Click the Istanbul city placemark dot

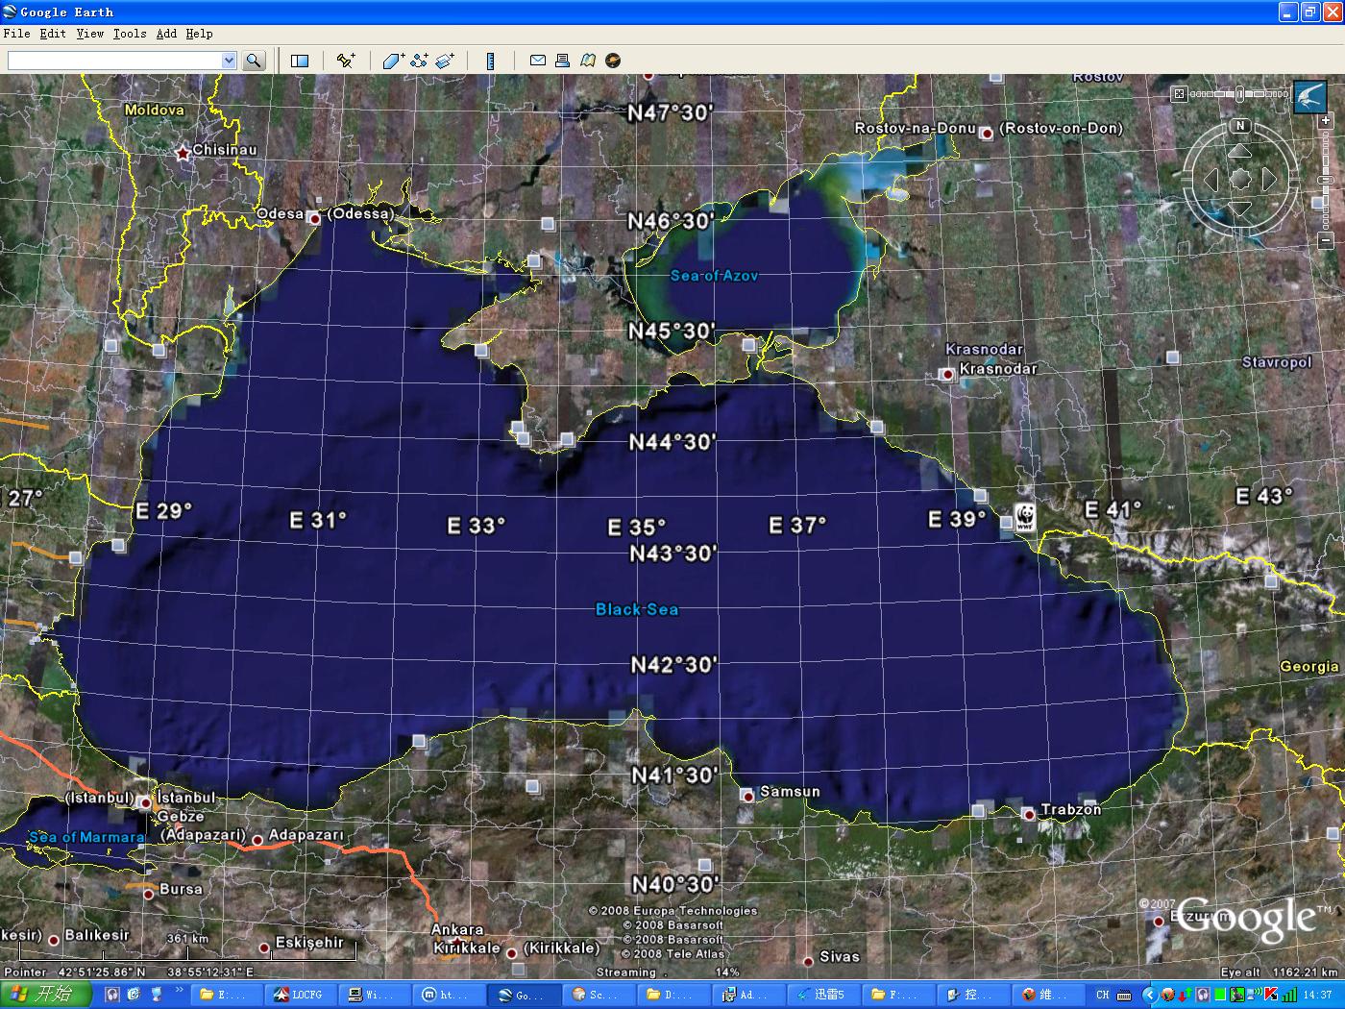click(x=146, y=802)
